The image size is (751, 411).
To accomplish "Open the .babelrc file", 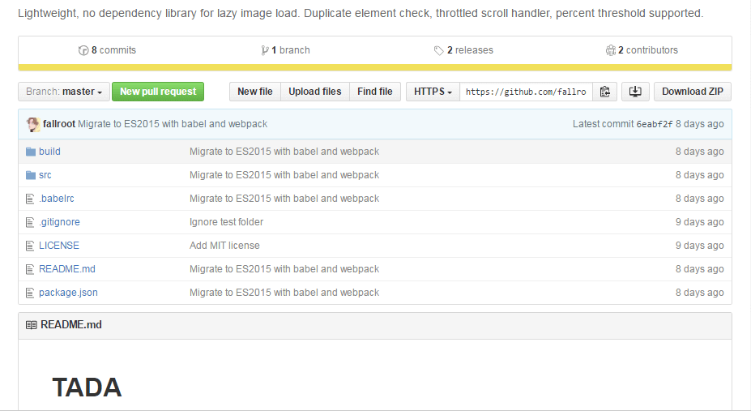I will click(57, 199).
